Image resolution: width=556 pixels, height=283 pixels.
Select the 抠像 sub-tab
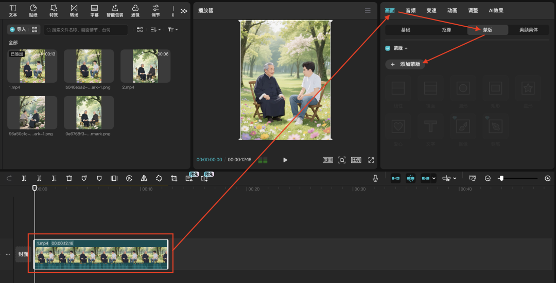point(446,30)
